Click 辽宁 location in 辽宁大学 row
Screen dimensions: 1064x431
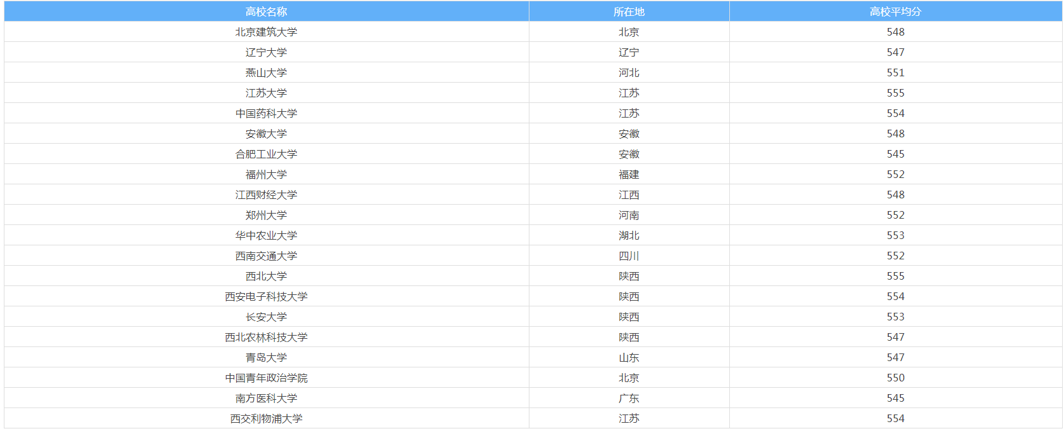pyautogui.click(x=629, y=52)
